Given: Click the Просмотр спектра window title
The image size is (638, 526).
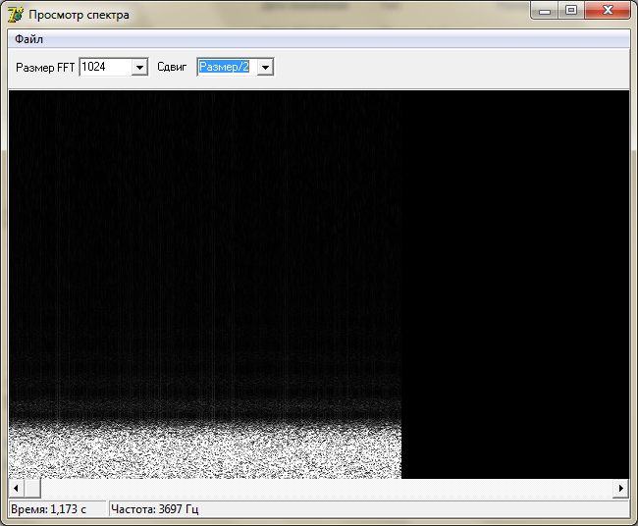Looking at the screenshot, I should [79, 15].
